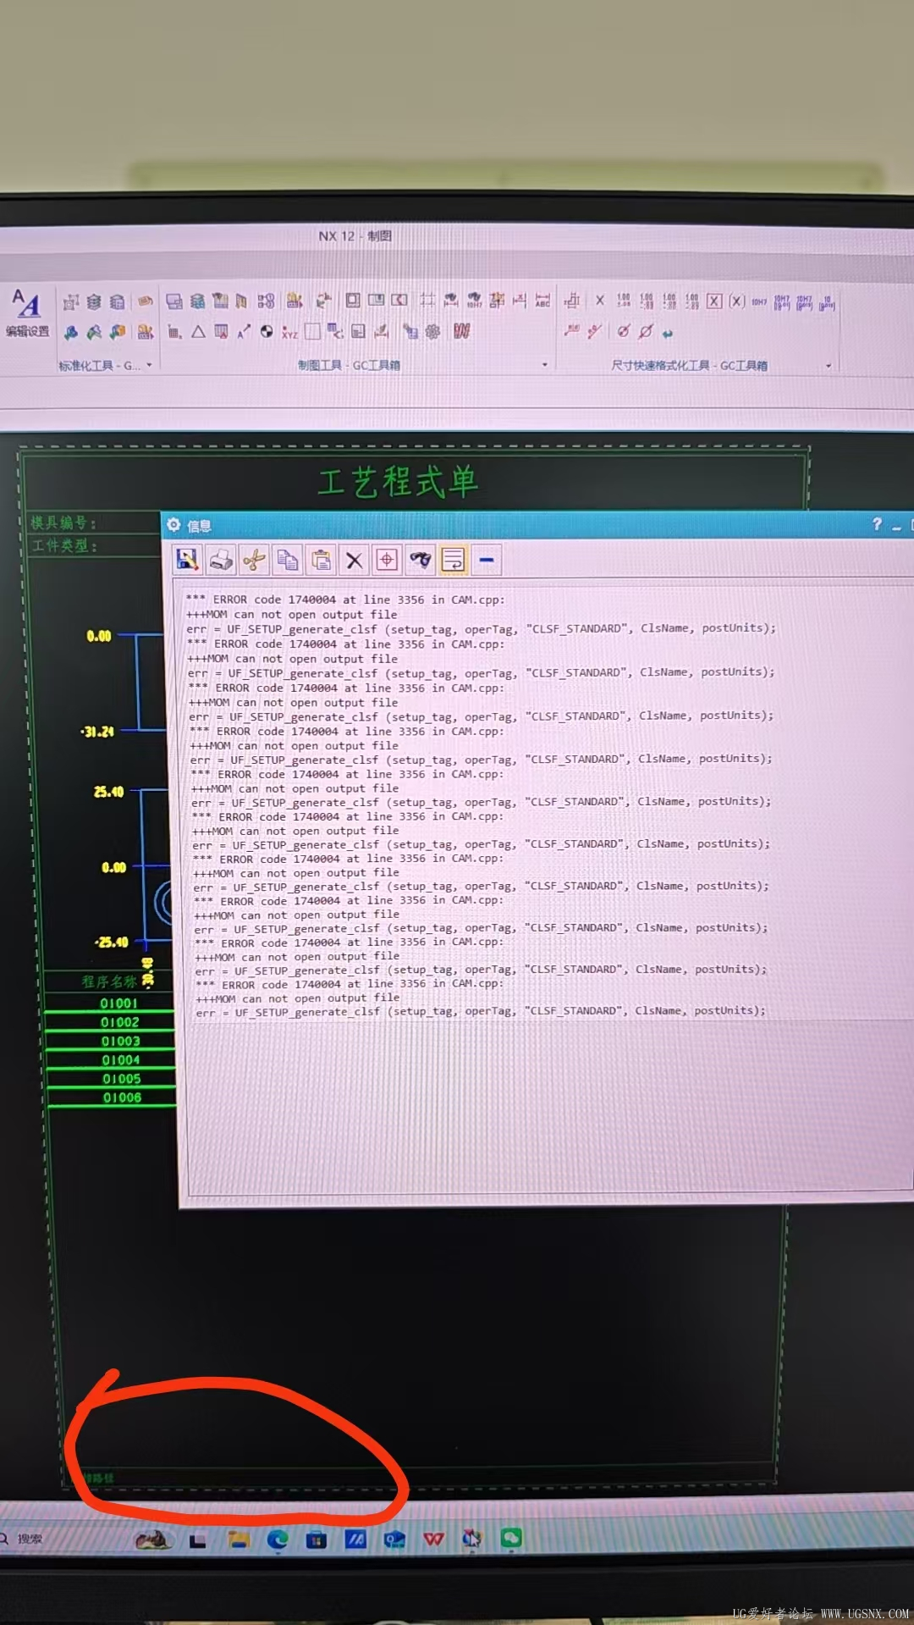Toggle the word wrap icon in Information window
The width and height of the screenshot is (914, 1625).
point(453,560)
